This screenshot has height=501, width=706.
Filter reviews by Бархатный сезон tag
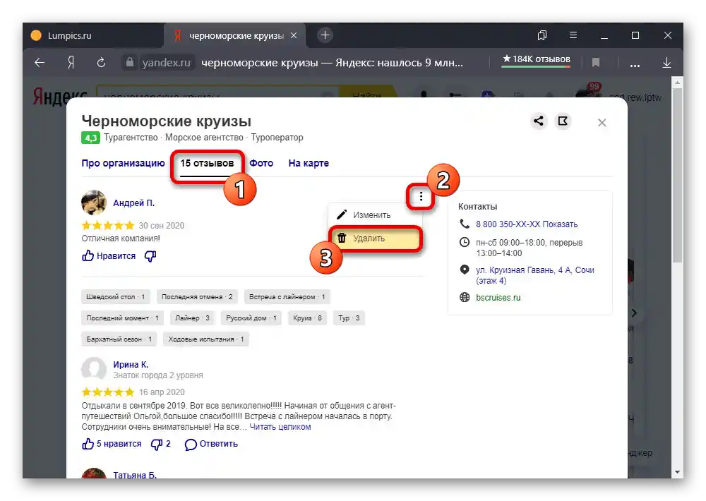click(119, 339)
